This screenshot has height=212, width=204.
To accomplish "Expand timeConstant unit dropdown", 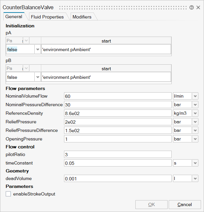I will 195,163.
